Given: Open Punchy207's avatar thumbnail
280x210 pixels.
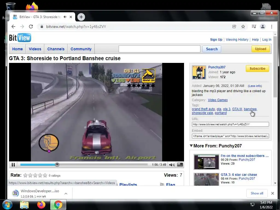Looking at the screenshot, I should [199, 72].
